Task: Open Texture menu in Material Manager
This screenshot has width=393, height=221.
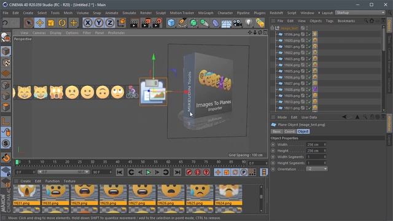Action: tap(69, 181)
